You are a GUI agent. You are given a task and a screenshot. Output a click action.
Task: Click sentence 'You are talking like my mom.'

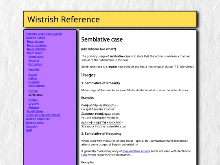[x=100, y=118]
